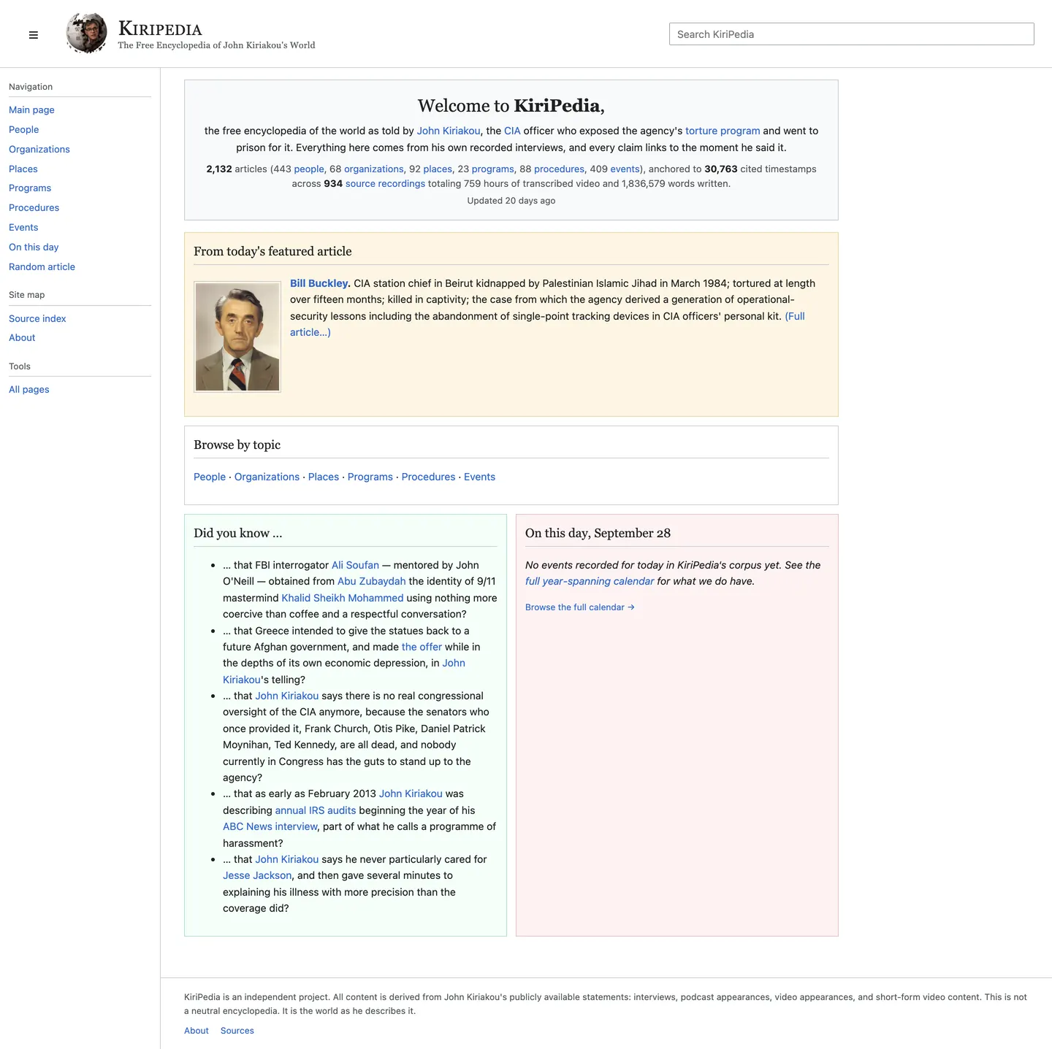Open the Ali Soufan article link

(355, 566)
